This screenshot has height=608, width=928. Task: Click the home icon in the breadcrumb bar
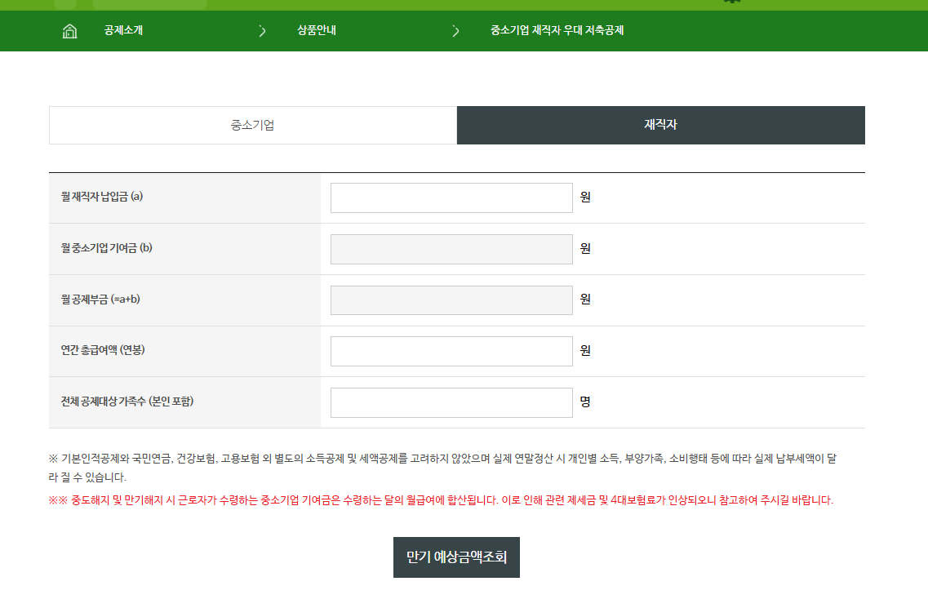(x=69, y=31)
